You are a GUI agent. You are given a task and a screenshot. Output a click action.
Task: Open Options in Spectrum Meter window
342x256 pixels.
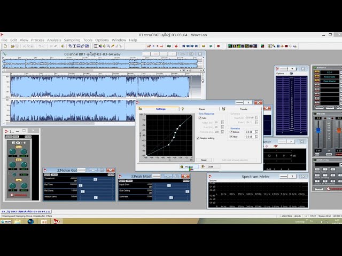tap(213, 181)
